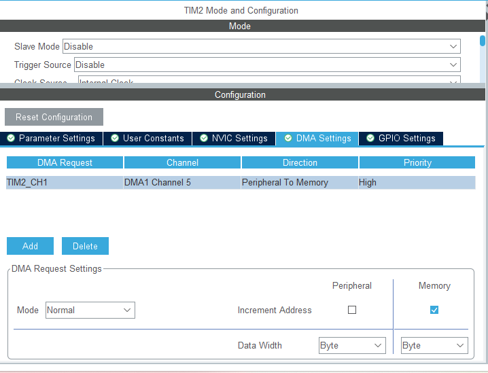Uncheck Memory increment address checkbox
This screenshot has height=373, width=488.
(x=434, y=310)
